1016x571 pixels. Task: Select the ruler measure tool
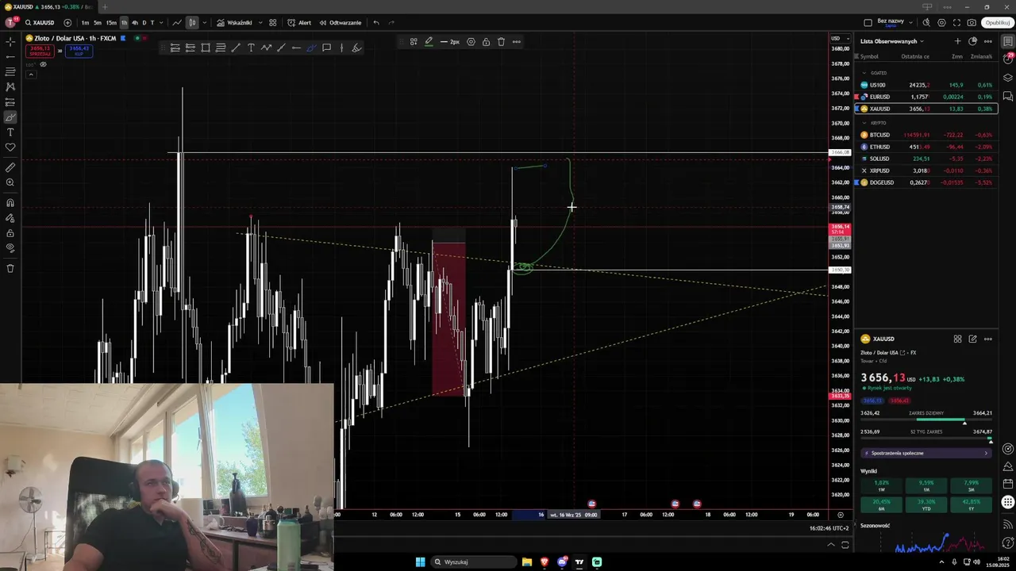(x=10, y=167)
